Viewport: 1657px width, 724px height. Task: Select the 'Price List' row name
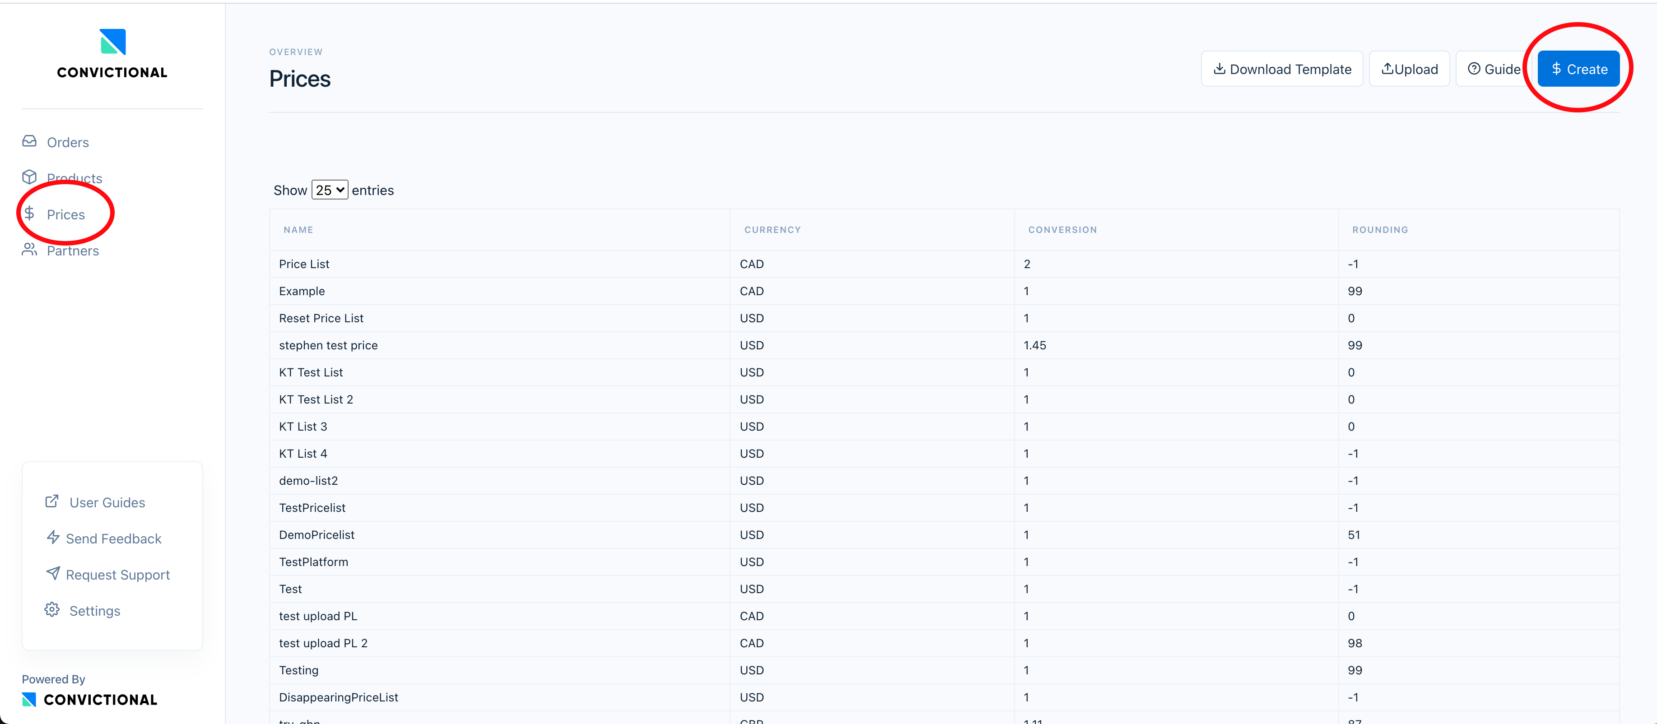click(304, 264)
